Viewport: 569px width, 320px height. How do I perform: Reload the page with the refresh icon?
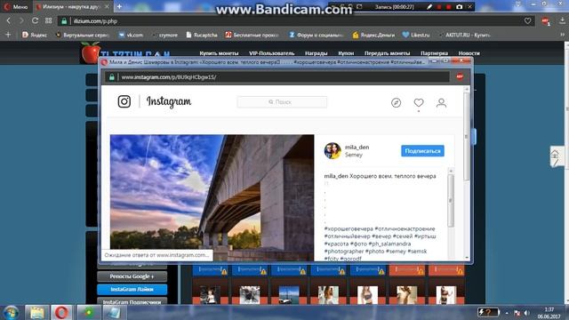(x=35, y=20)
